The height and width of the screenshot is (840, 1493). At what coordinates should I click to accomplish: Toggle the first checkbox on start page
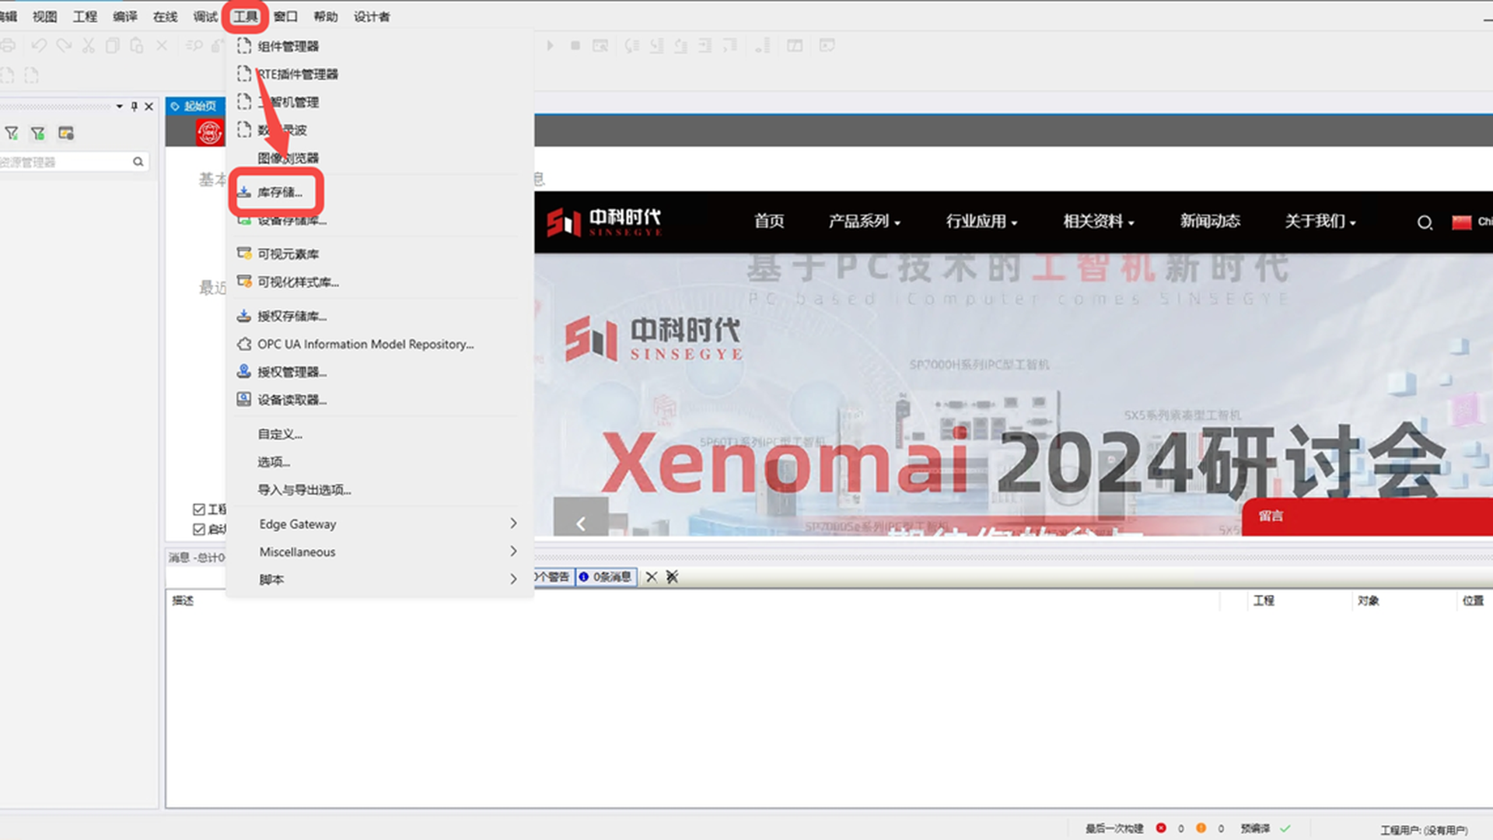[x=199, y=509]
